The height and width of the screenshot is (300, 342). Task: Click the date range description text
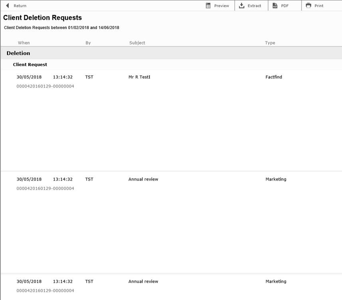click(x=61, y=27)
